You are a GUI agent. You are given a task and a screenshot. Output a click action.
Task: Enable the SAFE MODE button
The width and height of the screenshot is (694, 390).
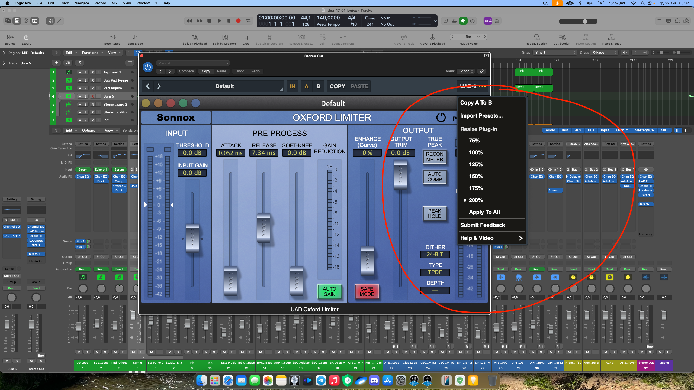pyautogui.click(x=367, y=291)
